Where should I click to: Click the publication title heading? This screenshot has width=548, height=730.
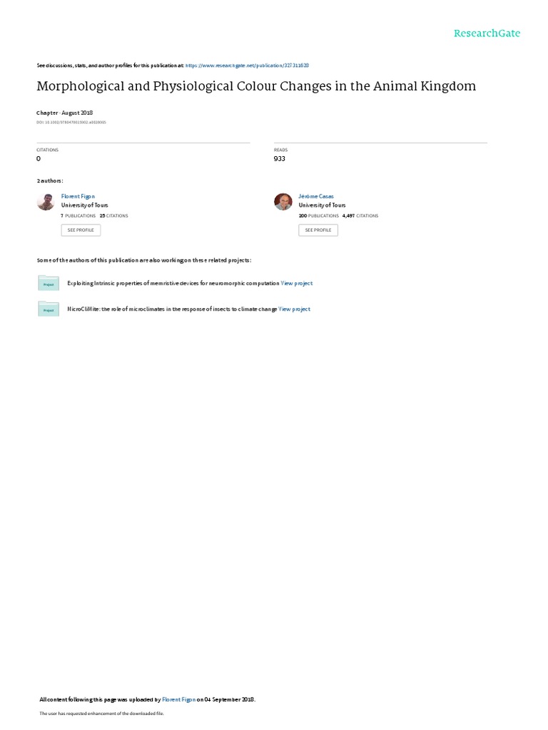tap(256, 86)
